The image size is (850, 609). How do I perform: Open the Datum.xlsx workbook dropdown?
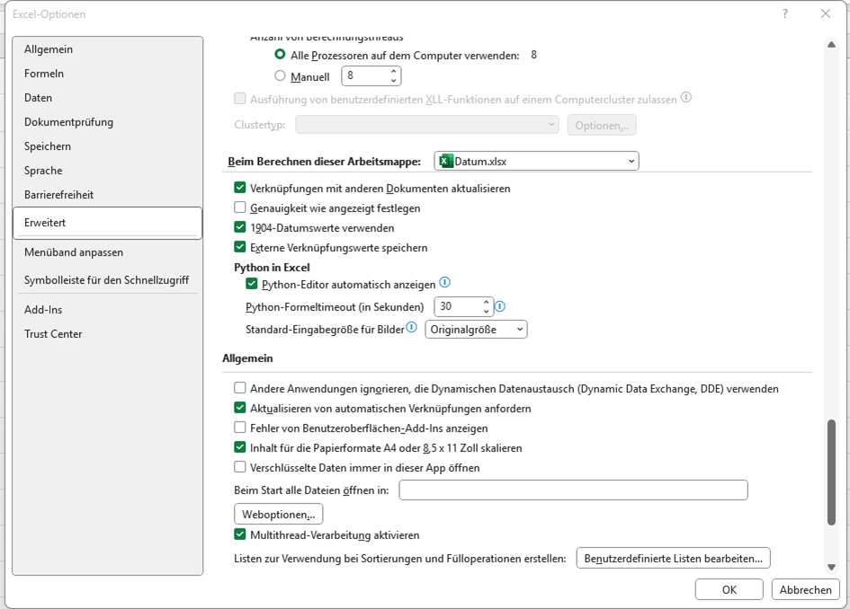(x=631, y=162)
